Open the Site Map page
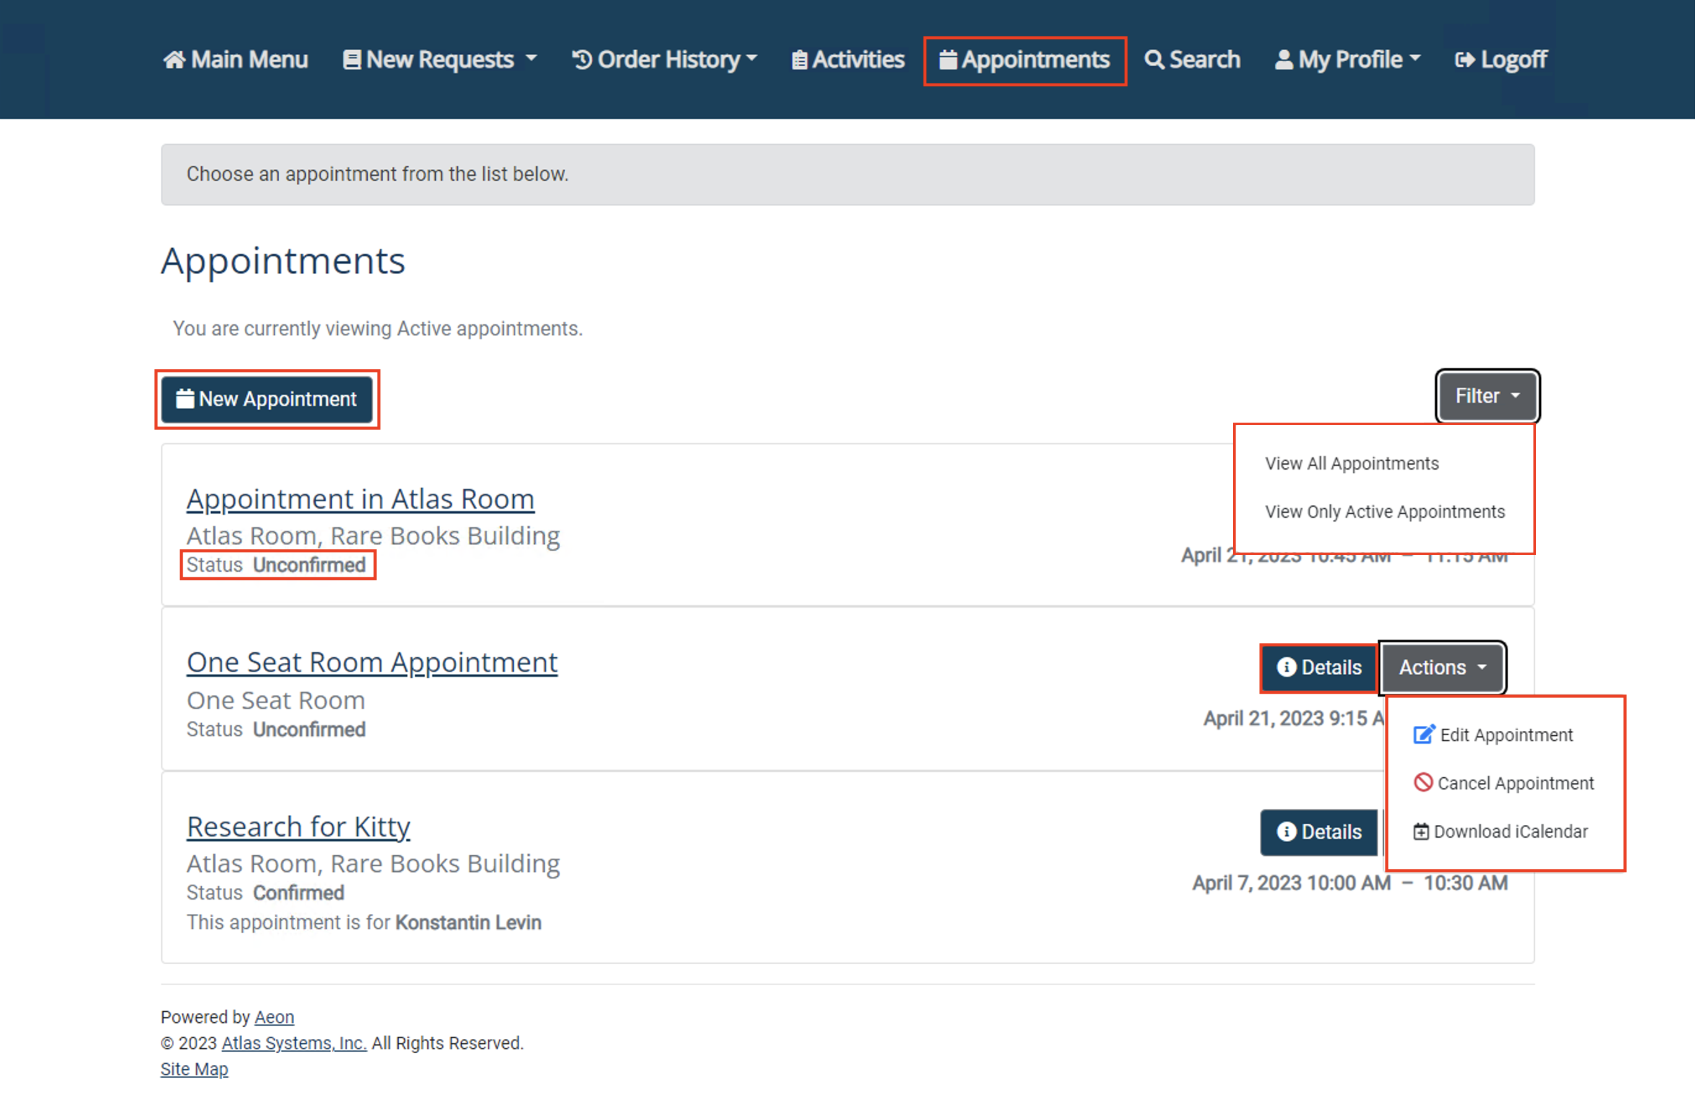The width and height of the screenshot is (1695, 1099). pyautogui.click(x=194, y=1069)
